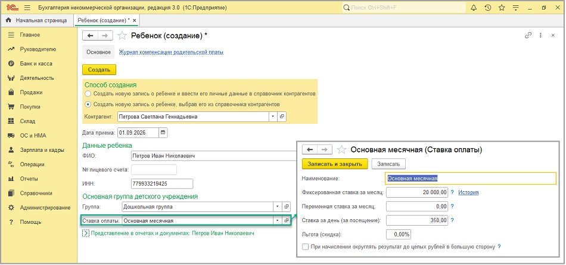Screen dimensions: 566x265
Task: Close the Ребенок (создание) tab
Action: [x=135, y=21]
